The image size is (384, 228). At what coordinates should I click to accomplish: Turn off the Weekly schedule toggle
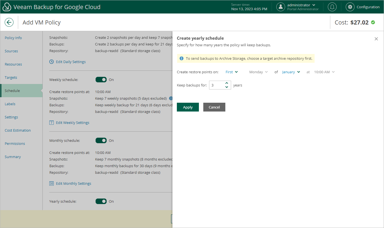pyautogui.click(x=101, y=80)
